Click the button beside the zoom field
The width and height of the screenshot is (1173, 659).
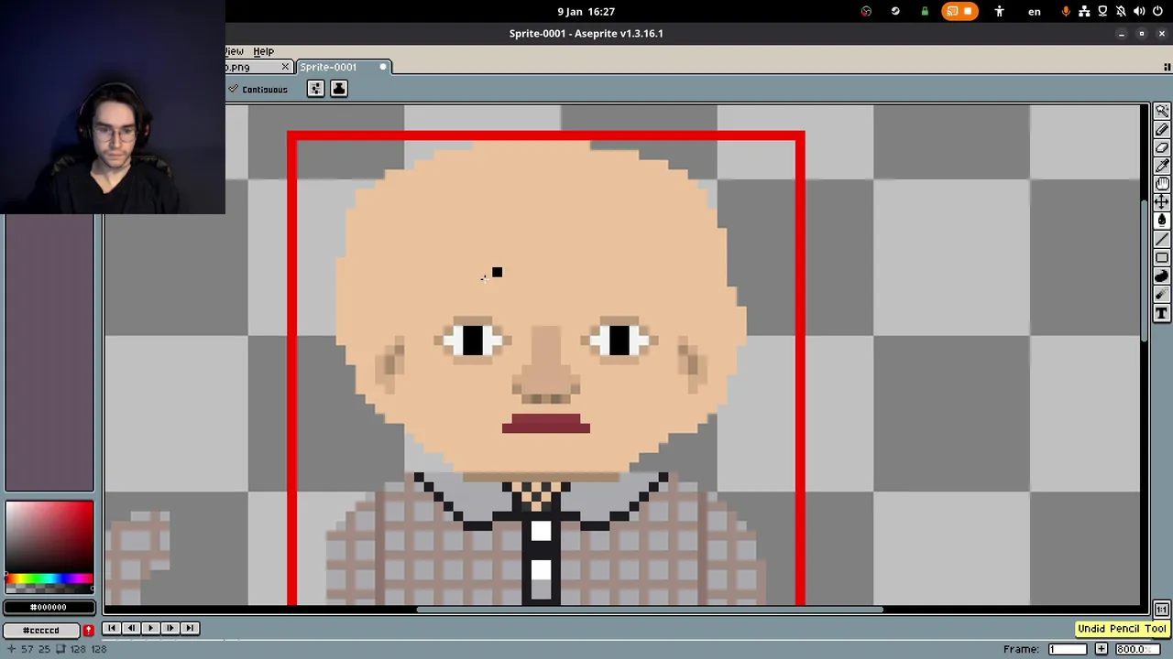(1102, 649)
